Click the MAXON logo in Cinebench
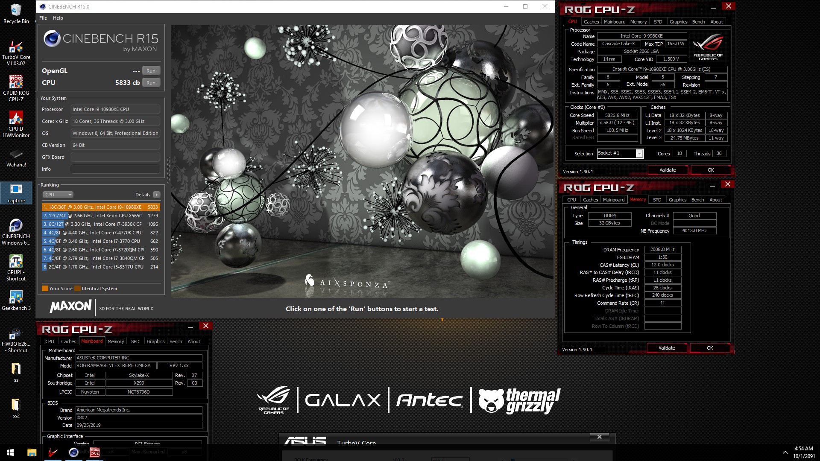Viewport: 820px width, 461px height. (x=70, y=306)
